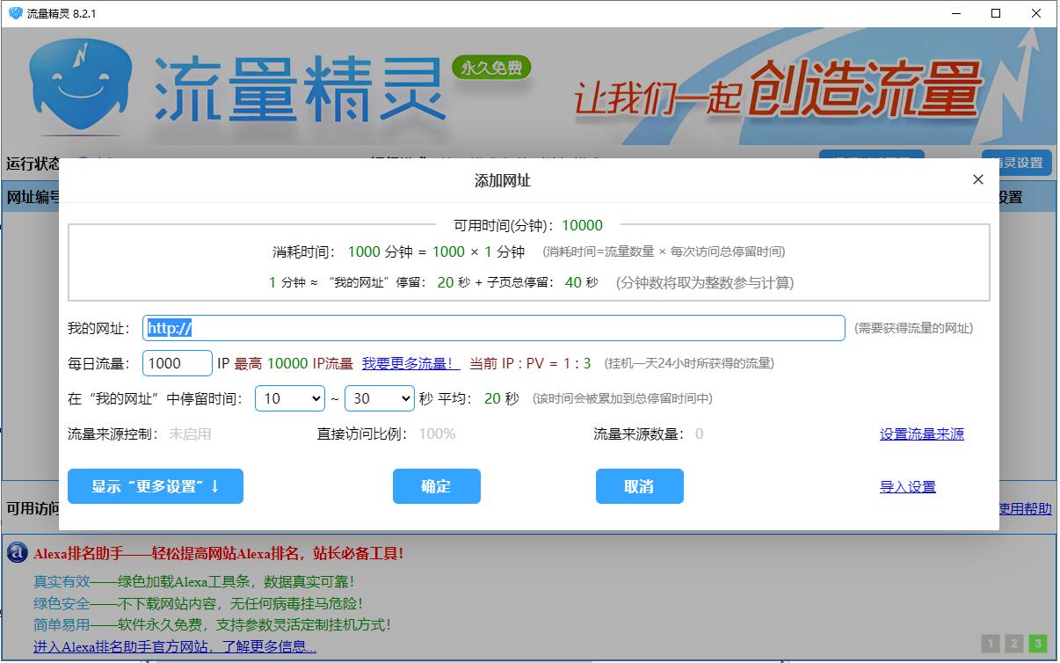
Task: Click the Alexa排名助手 red headline
Action: [x=219, y=553]
